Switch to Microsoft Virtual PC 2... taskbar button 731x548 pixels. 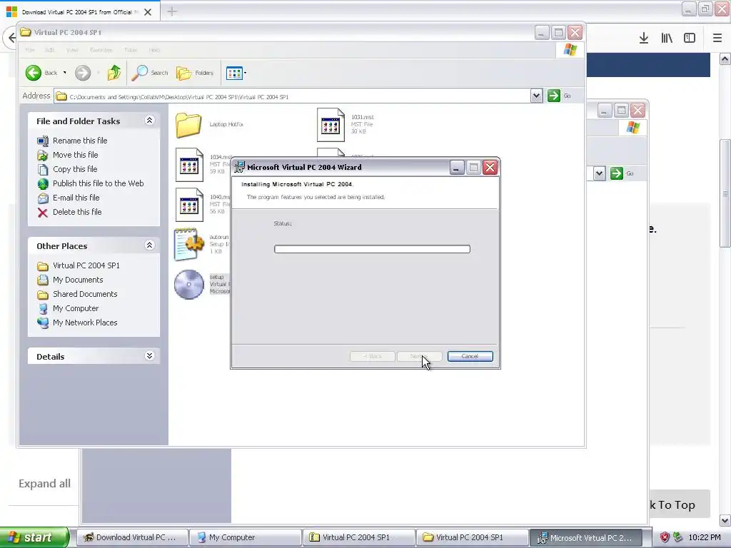(585, 537)
